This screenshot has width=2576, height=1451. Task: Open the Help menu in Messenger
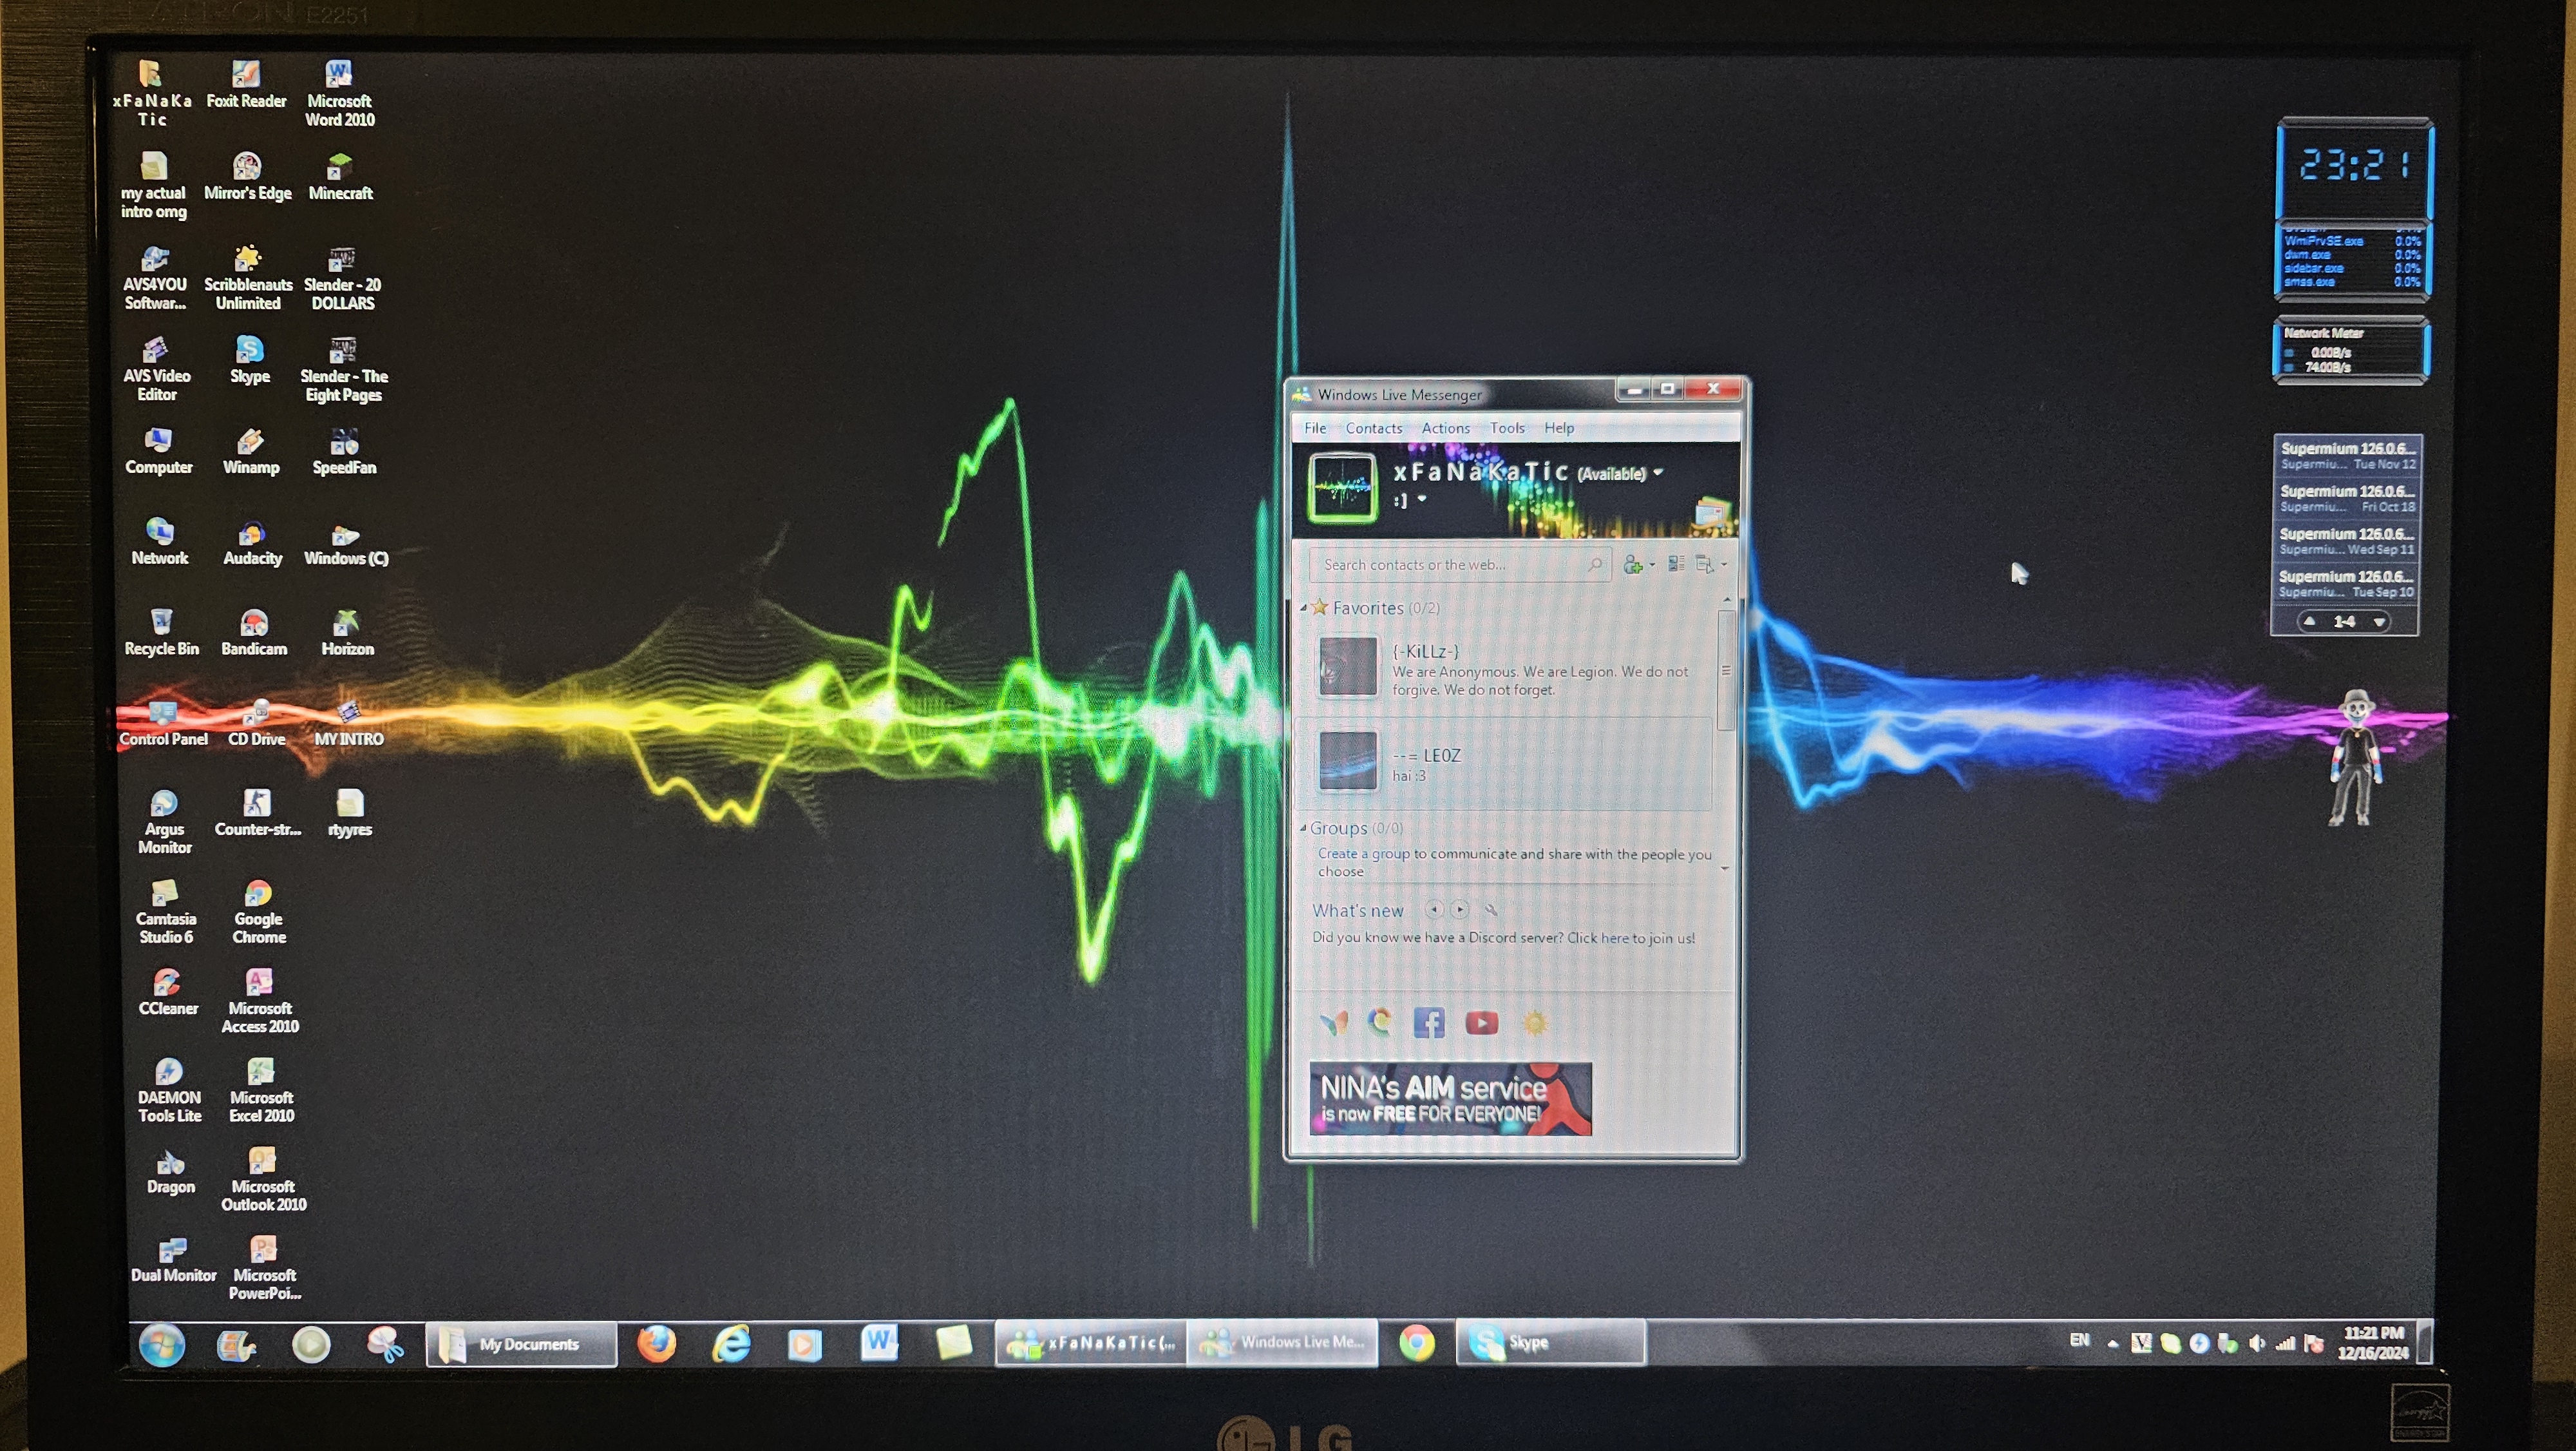coord(1559,428)
